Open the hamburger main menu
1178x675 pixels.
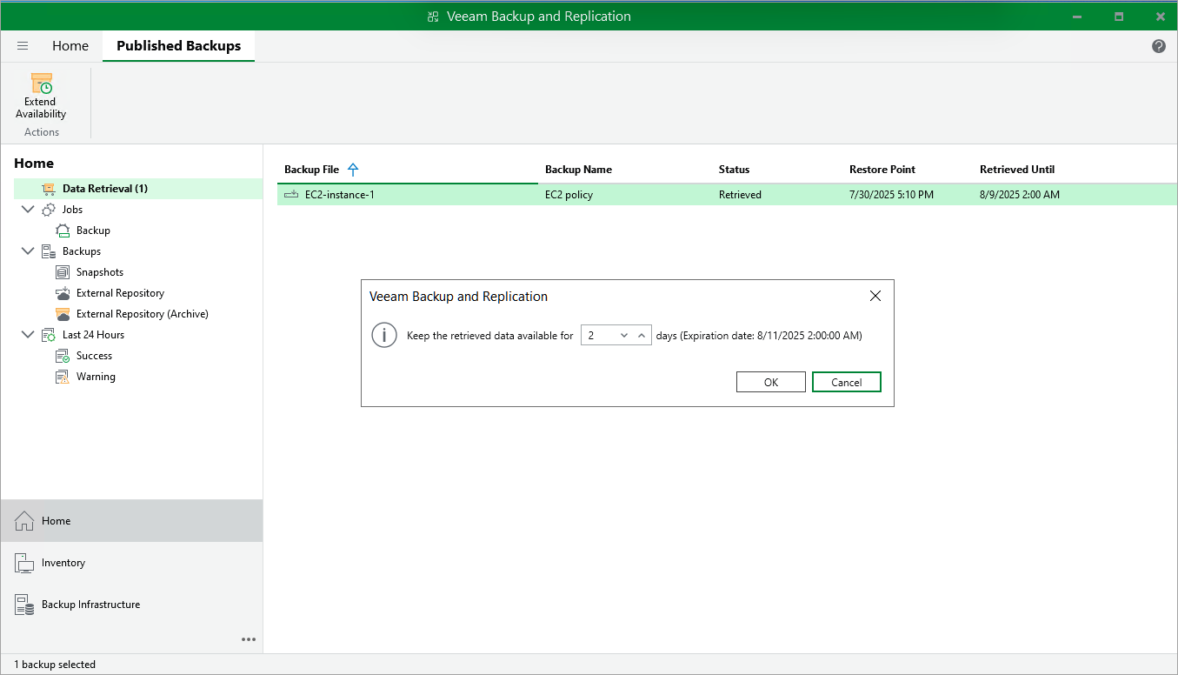click(23, 46)
